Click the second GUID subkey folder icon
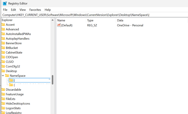This screenshot has width=188, height=114. 11,85
